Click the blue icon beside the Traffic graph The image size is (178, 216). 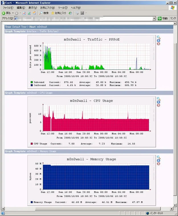[159, 41]
